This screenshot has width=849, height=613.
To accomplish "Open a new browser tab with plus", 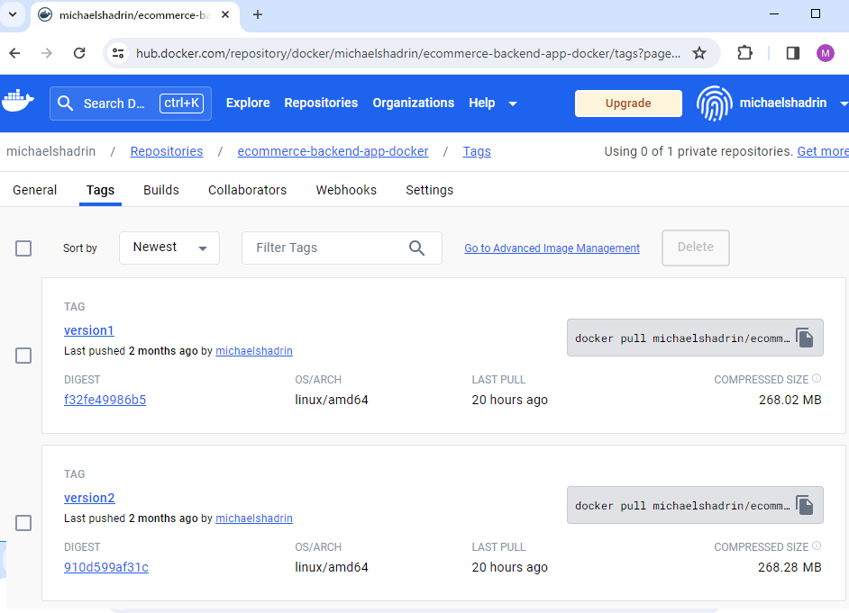I will point(258,14).
